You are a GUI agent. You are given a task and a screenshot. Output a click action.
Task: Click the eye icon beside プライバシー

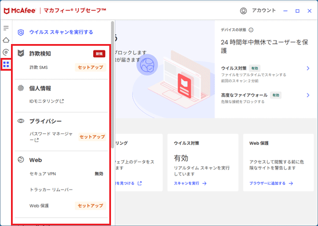click(21, 121)
